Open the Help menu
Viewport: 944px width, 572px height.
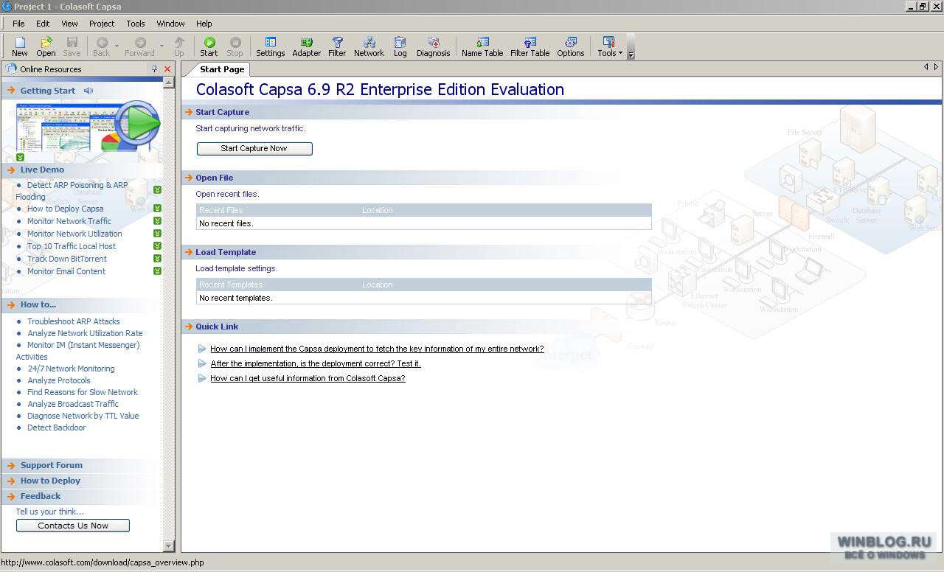204,24
